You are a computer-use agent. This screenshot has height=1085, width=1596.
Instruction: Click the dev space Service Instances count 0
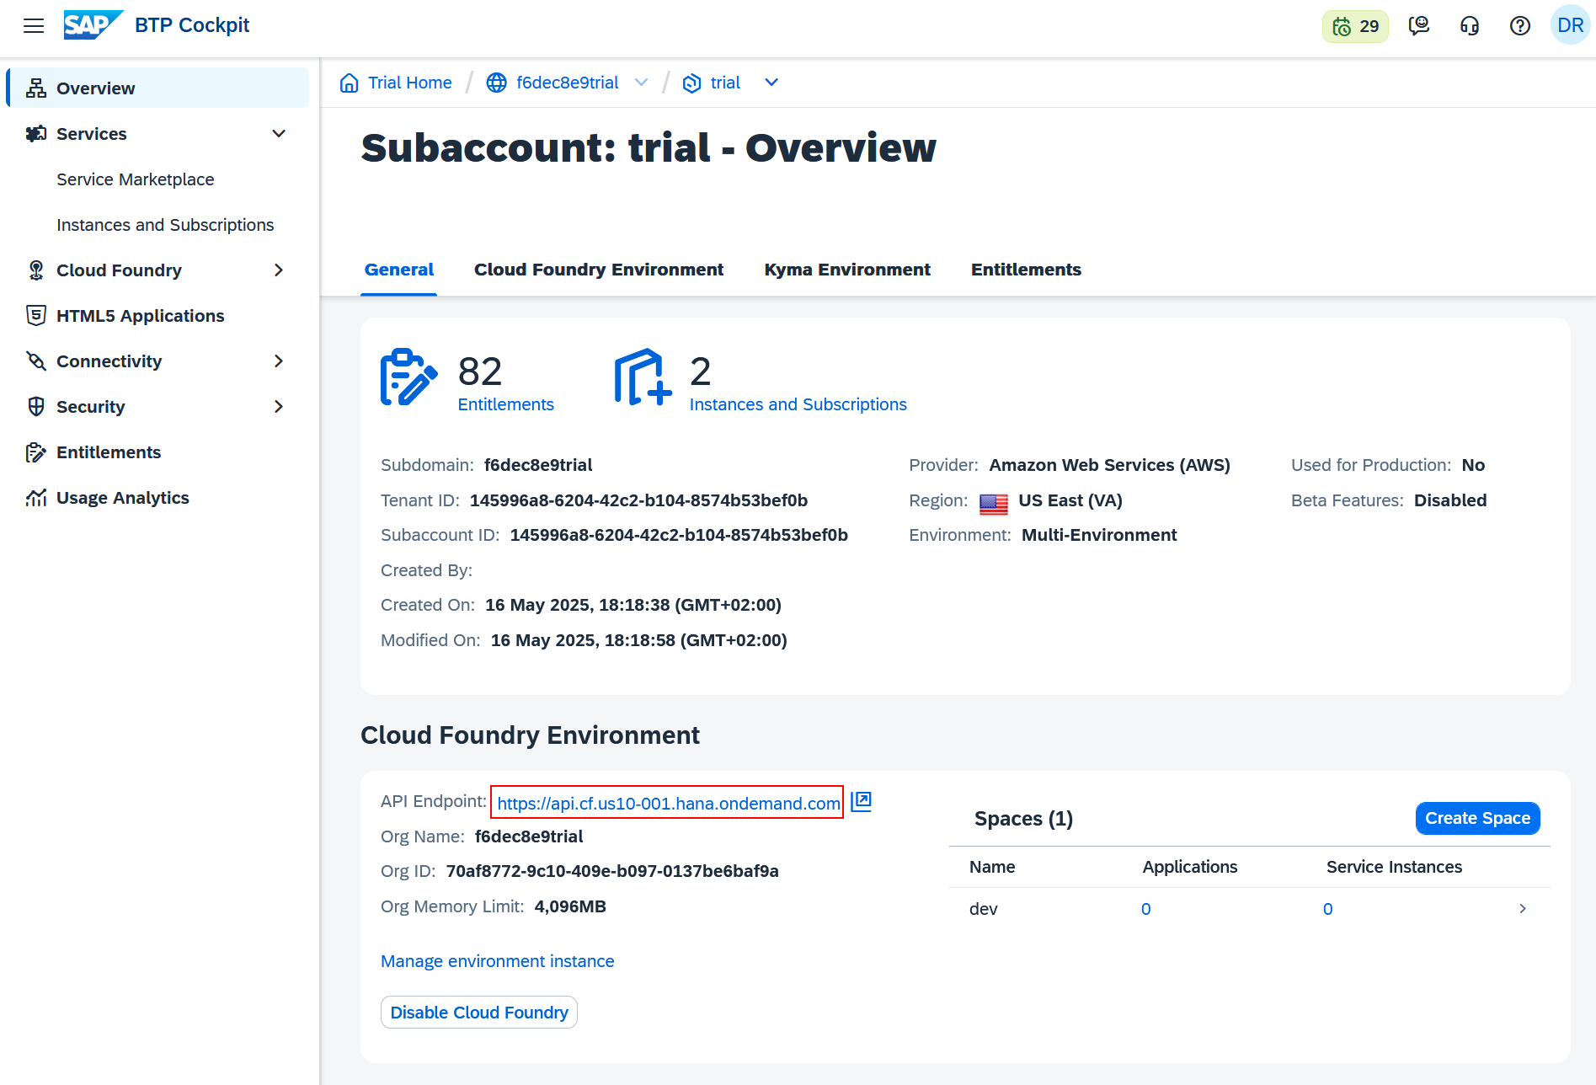coord(1328,909)
